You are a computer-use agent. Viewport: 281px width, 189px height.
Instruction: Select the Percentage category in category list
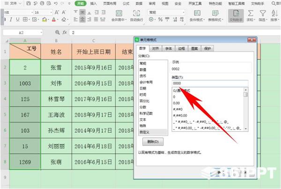point(153,101)
